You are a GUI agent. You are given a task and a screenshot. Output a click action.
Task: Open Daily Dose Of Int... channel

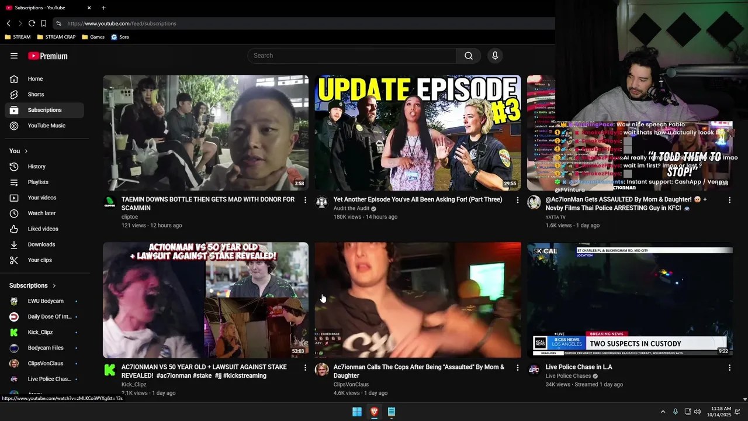[44, 316]
